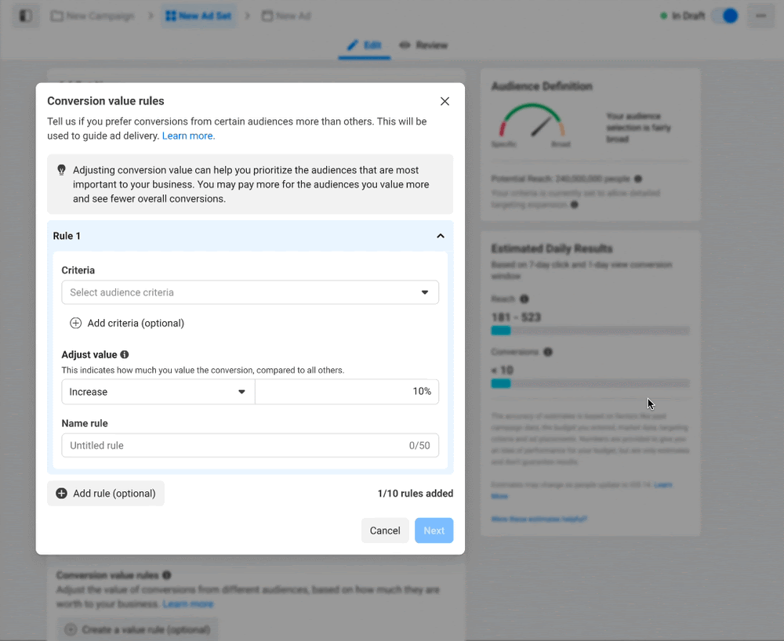Click the Cancel button
Image resolution: width=784 pixels, height=641 pixels.
click(x=385, y=531)
